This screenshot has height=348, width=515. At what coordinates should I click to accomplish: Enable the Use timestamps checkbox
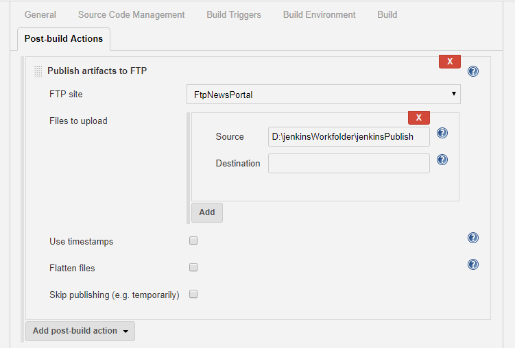[193, 241]
